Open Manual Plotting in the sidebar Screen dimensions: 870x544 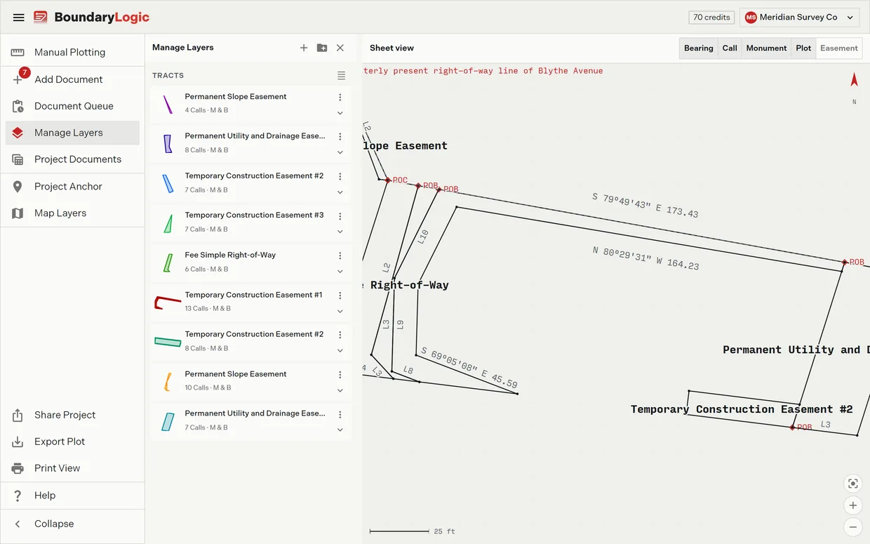(72, 52)
